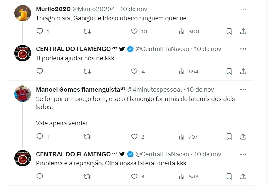View analytics showing 548 views
Viewport: 268px width, 187px height.
(x=189, y=177)
